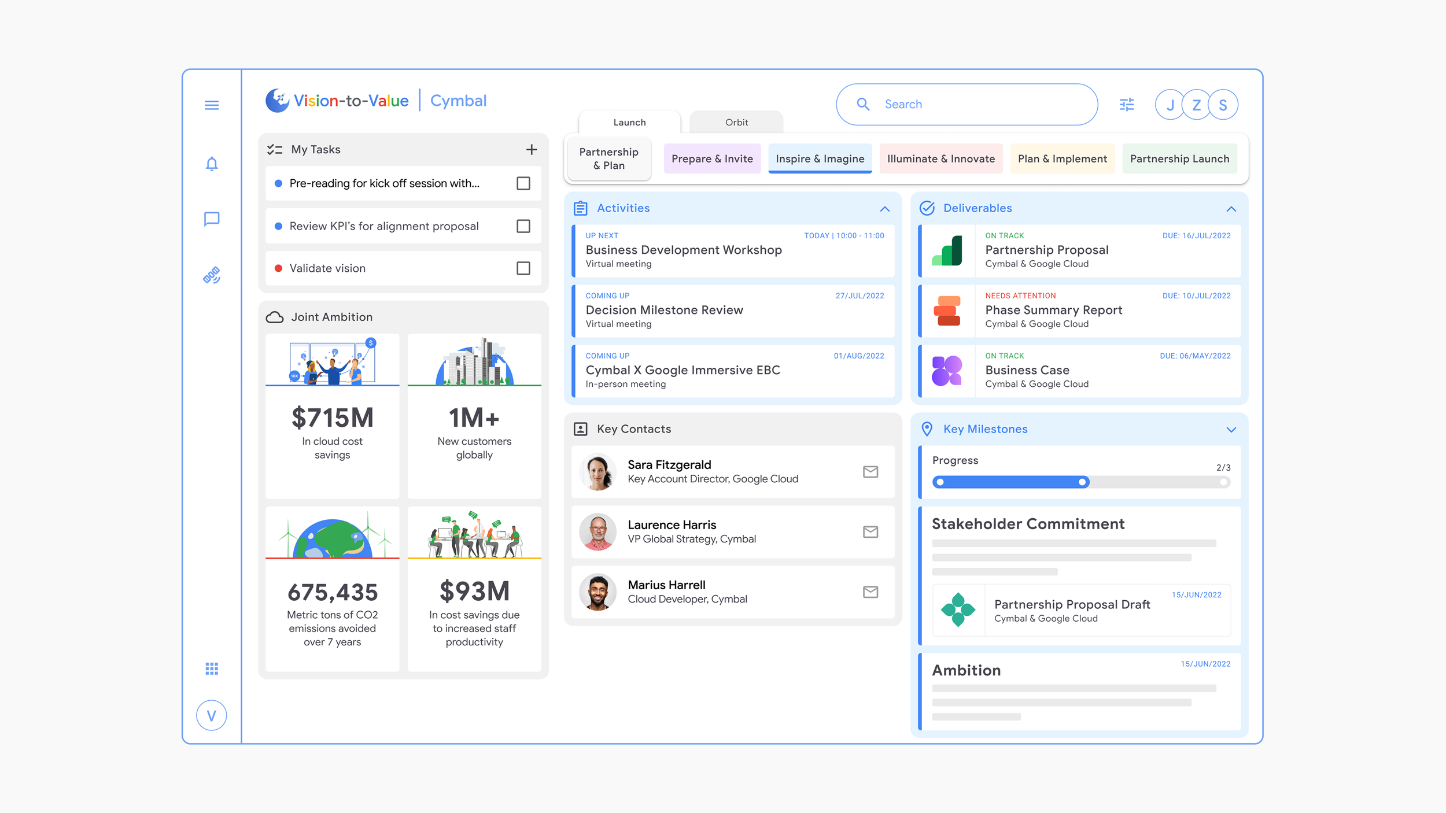Open the Phase Summary Report deliverable
1446x813 pixels.
tap(1079, 311)
